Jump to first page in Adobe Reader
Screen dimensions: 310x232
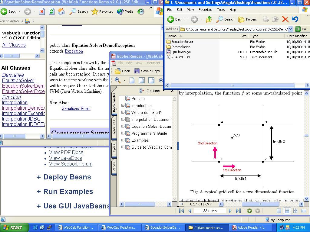pyautogui.click(x=181, y=211)
